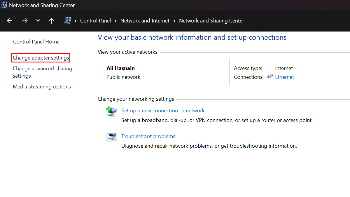The height and width of the screenshot is (197, 350).
Task: Select the Control Panel breadcrumb
Action: (95, 20)
